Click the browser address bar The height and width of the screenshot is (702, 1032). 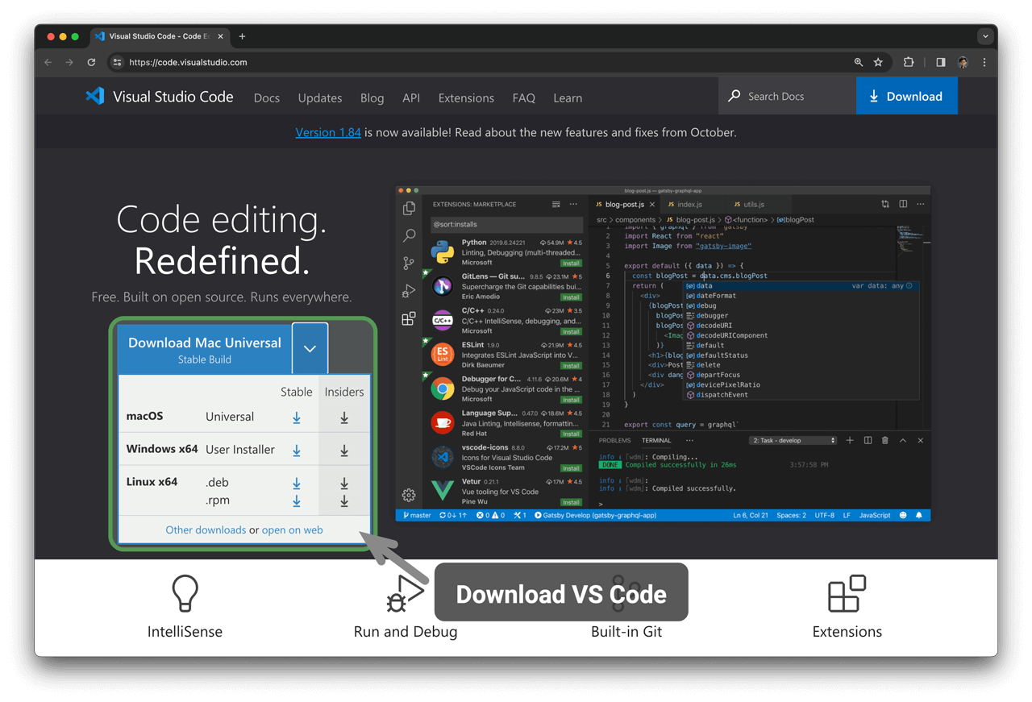pyautogui.click(x=322, y=62)
